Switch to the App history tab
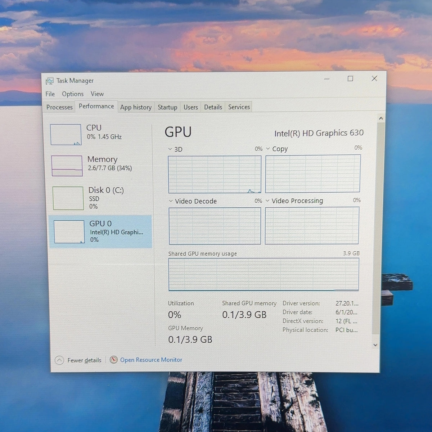432x432 pixels. pyautogui.click(x=136, y=107)
